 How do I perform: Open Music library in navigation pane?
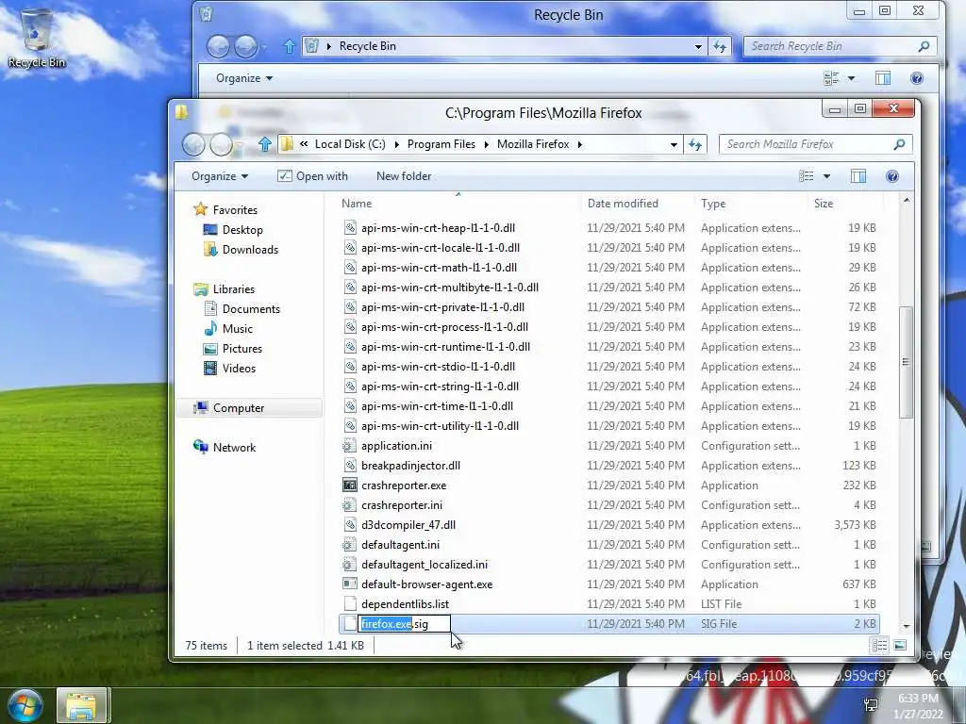(237, 329)
